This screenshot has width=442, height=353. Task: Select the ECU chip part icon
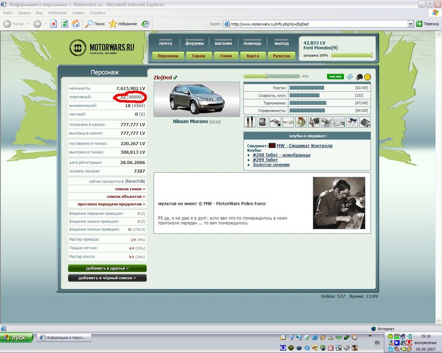click(x=365, y=122)
